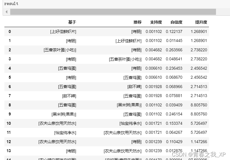Click support value 0.001239 in row 12

click(154, 142)
